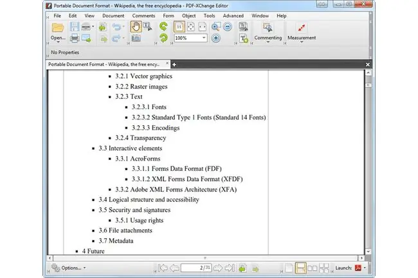Click the Fit Width icon
Image resolution: width=418 pixels, height=278 pixels.
pos(203,26)
